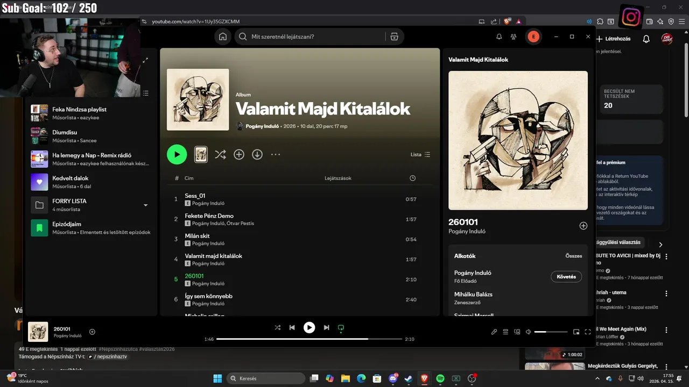Open Browse icon in search bar

tap(394, 37)
